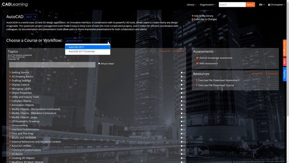Select AutoCAD 2017 Essentials option
The width and height of the screenshot is (289, 163).
tap(88, 51)
